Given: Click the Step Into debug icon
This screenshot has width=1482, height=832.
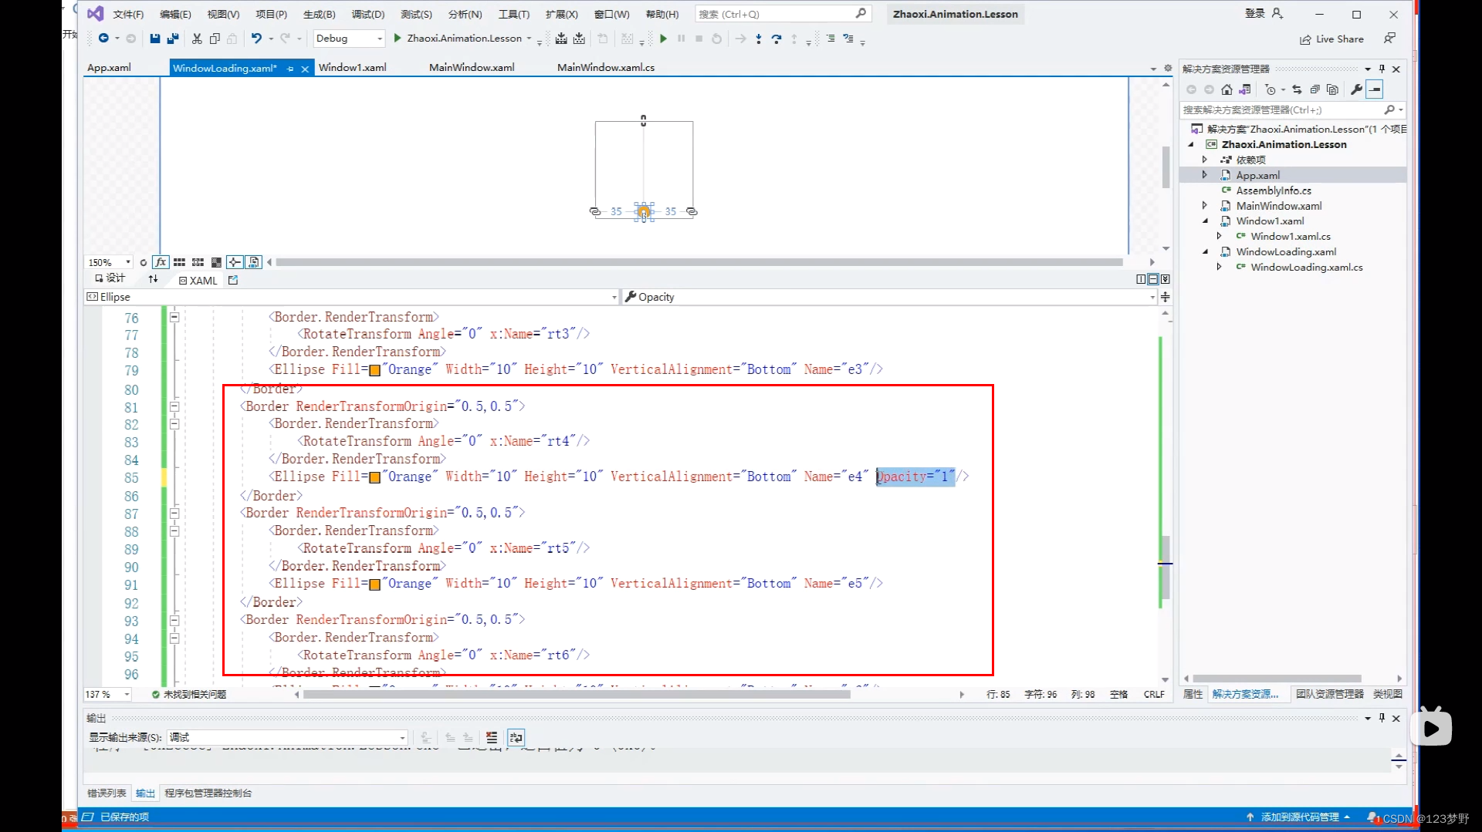Looking at the screenshot, I should pos(759,39).
